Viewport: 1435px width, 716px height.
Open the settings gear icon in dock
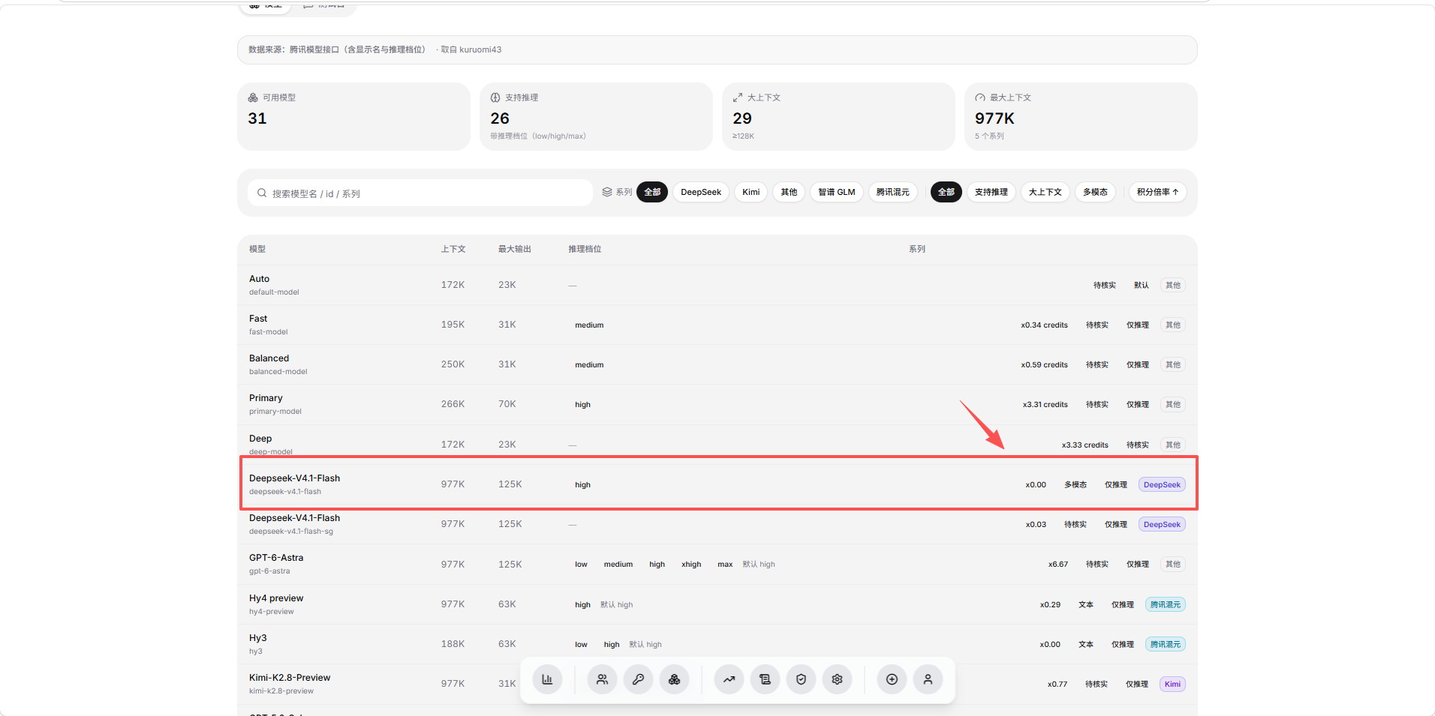point(837,679)
